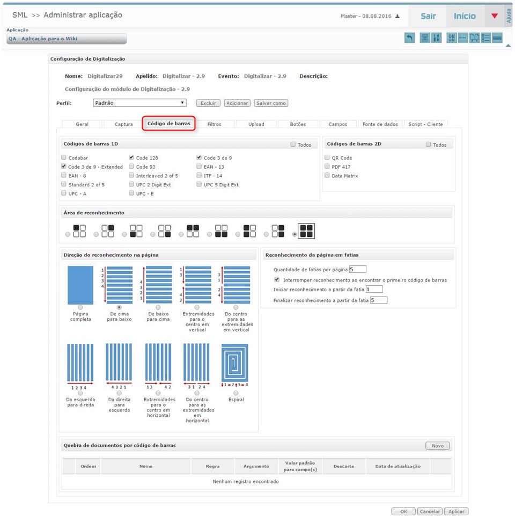This screenshot has width=515, height=520.
Task: Click the wrench tools icon
Action: click(436, 38)
